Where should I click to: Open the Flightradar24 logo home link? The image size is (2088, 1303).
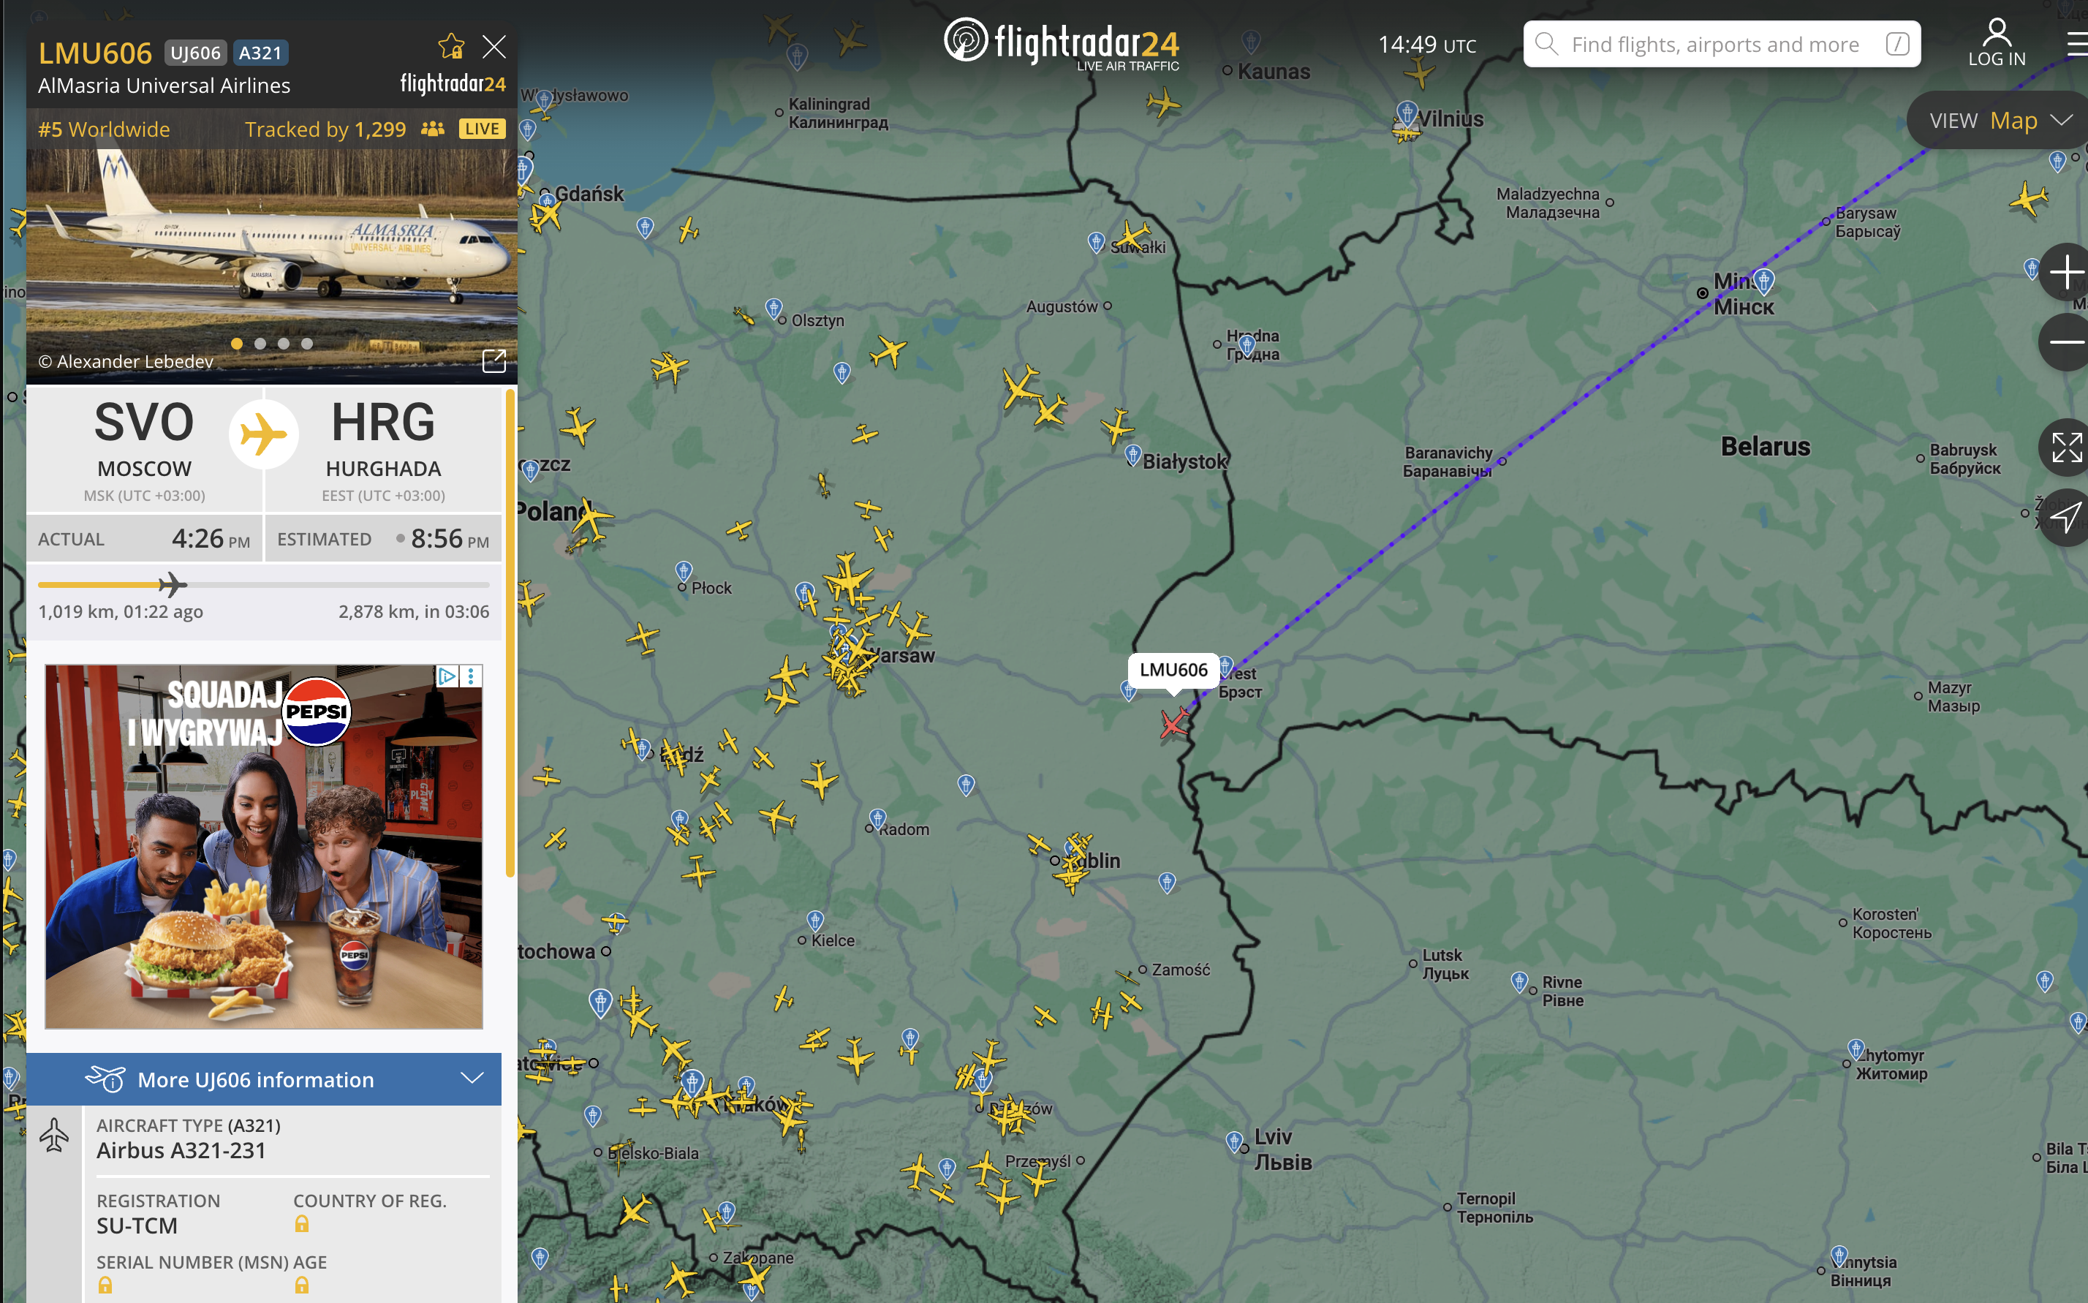1062,43
